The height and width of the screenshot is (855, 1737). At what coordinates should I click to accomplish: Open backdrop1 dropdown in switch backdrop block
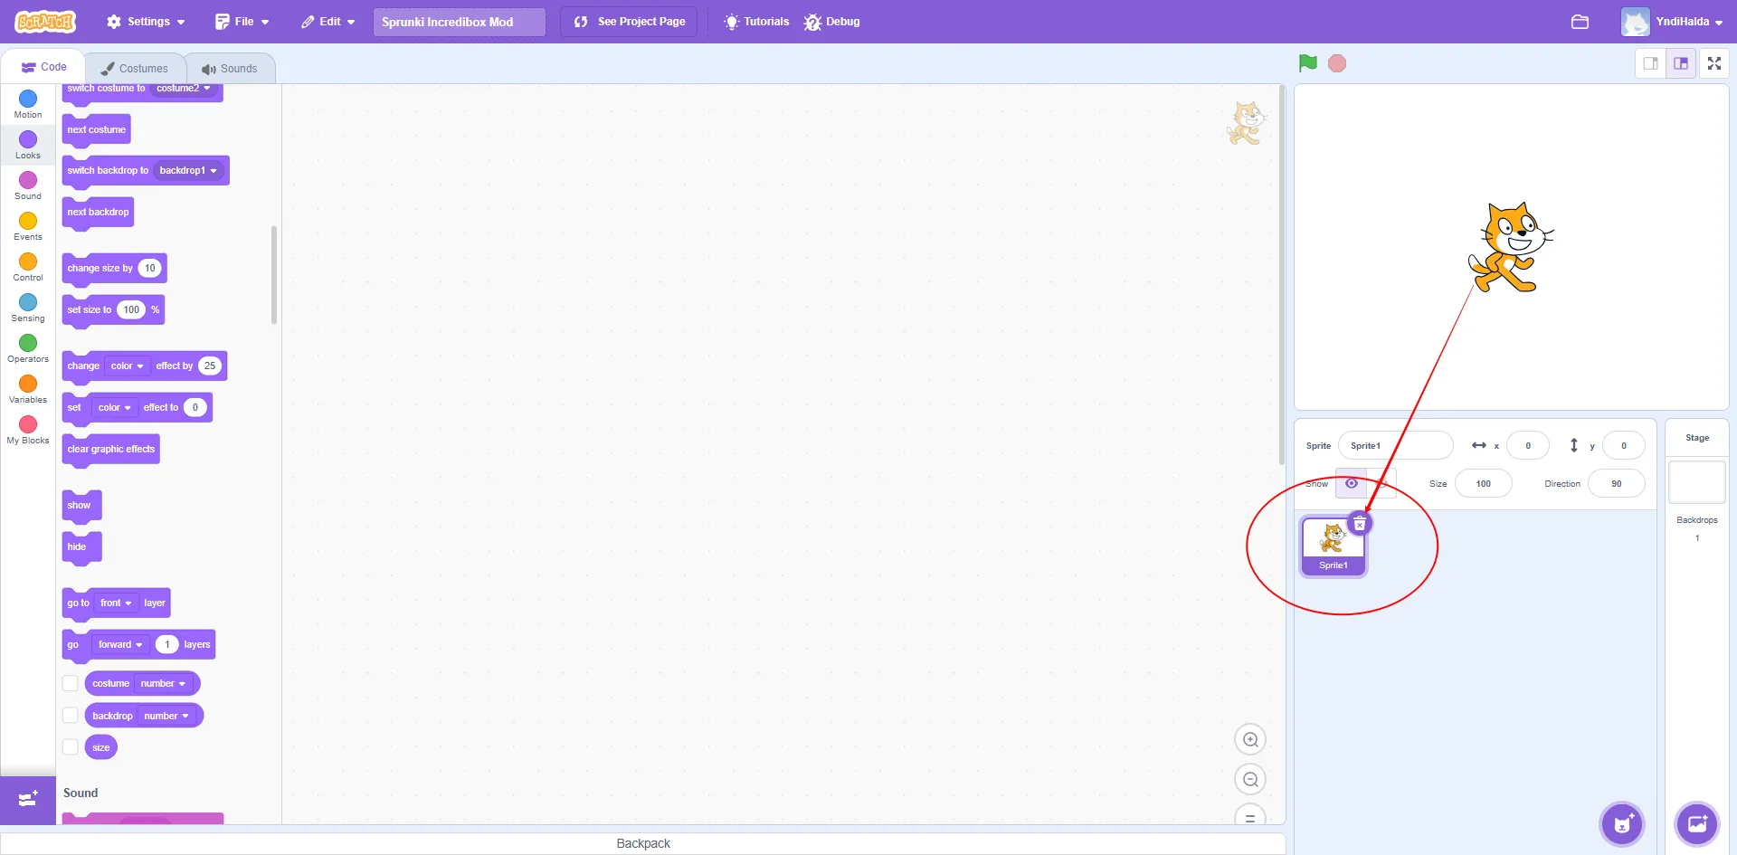click(188, 170)
